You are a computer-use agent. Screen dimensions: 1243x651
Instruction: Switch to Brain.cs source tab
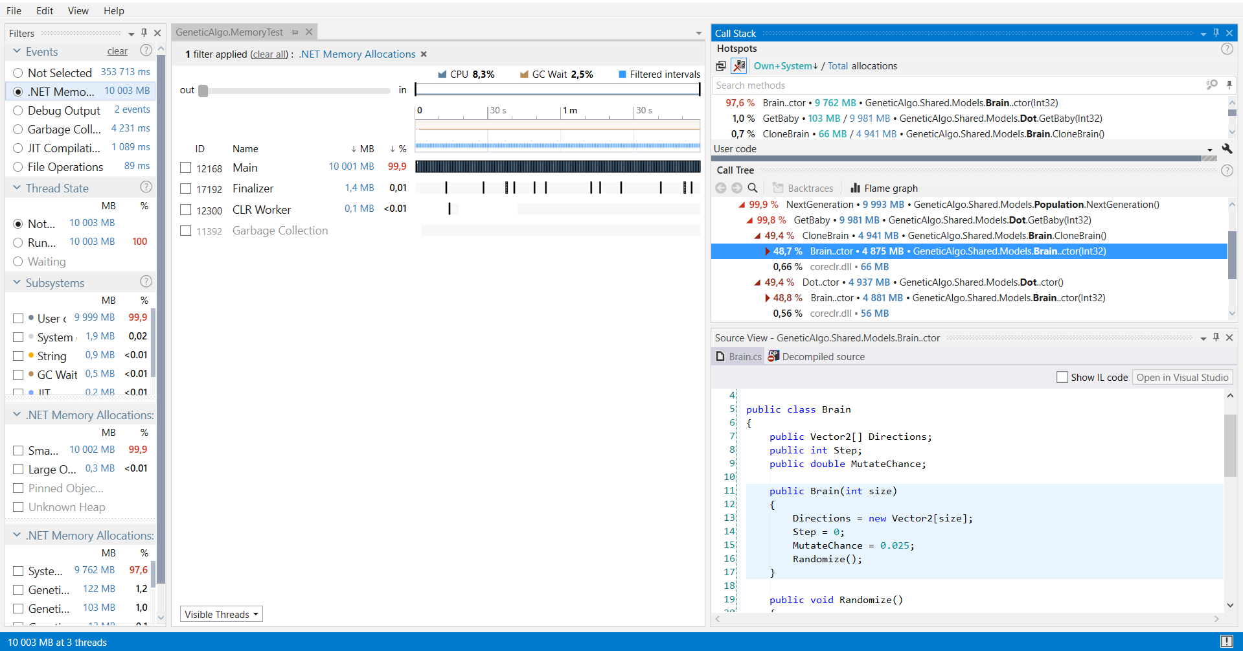tap(738, 356)
